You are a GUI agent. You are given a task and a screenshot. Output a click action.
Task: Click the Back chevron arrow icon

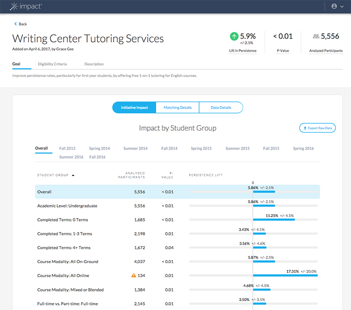(x=15, y=24)
